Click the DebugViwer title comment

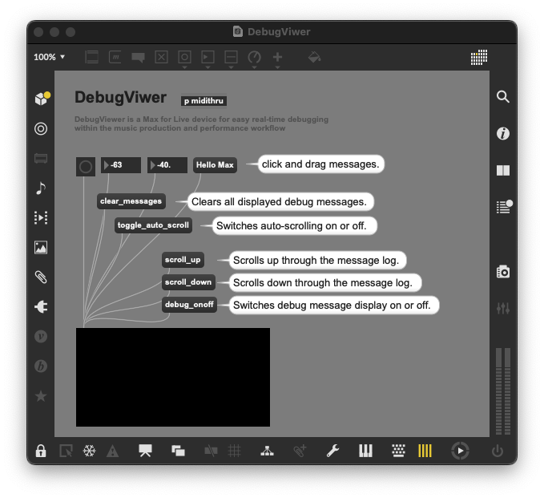click(x=120, y=97)
